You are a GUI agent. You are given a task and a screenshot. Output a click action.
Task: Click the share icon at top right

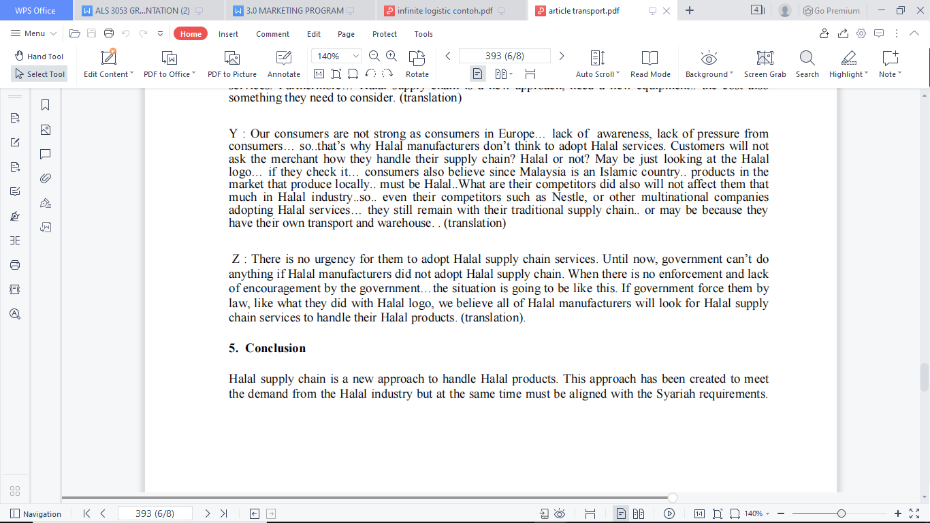843,33
